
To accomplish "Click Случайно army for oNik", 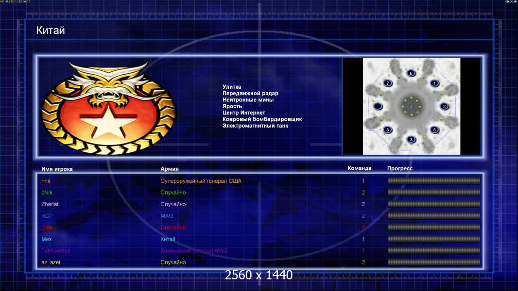I will pos(173,193).
